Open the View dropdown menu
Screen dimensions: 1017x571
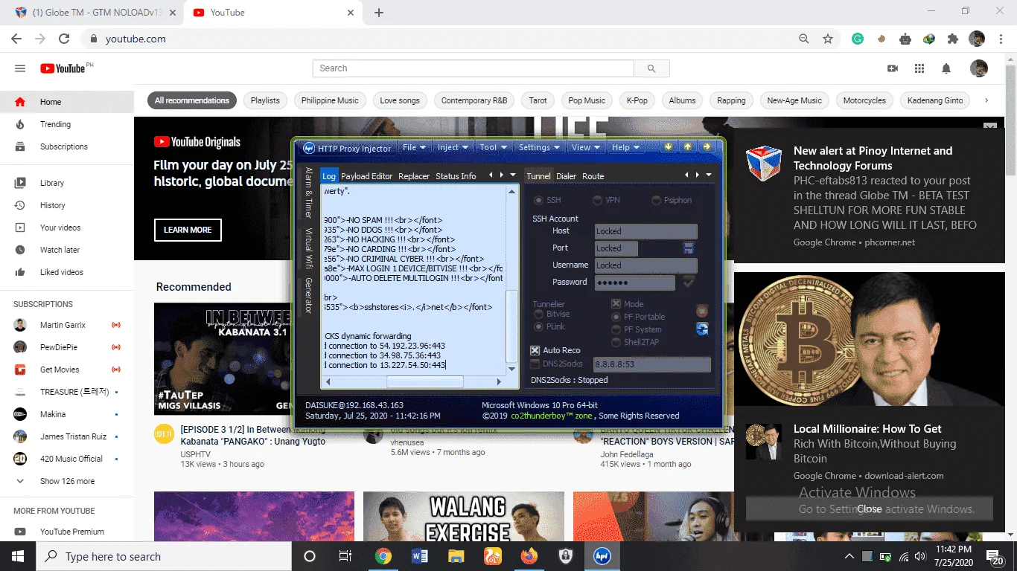click(585, 147)
